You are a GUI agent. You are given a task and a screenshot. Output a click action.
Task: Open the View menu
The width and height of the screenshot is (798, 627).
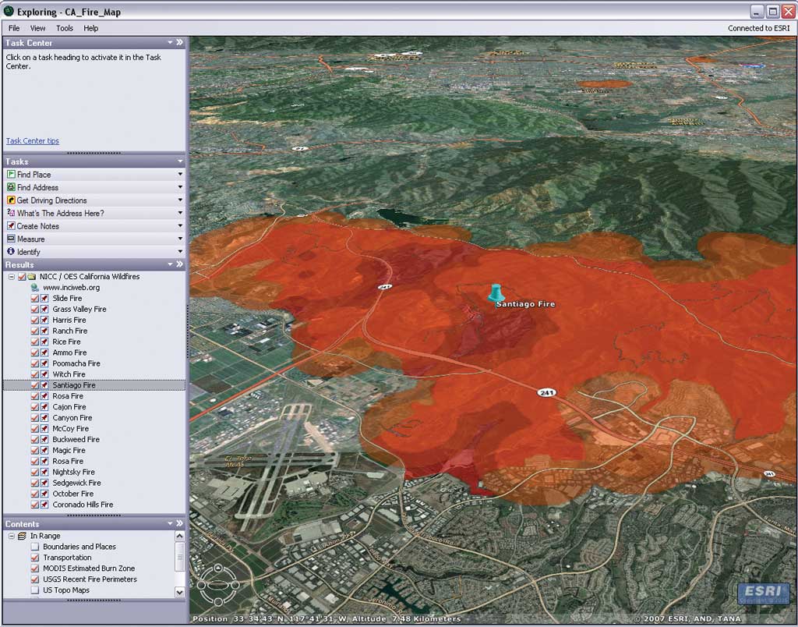coord(37,29)
